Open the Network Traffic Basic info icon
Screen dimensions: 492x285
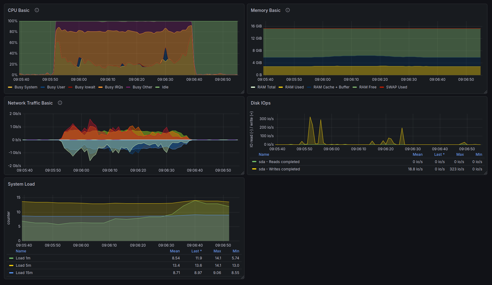tap(60, 103)
